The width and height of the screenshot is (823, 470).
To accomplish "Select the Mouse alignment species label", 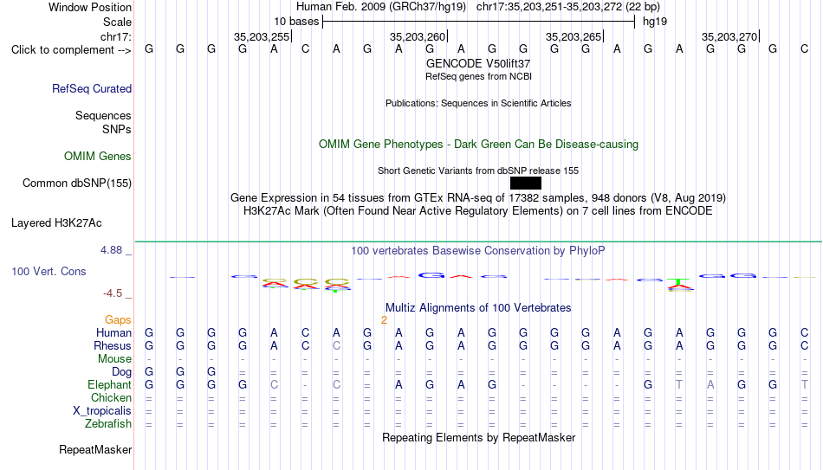I will click(x=115, y=359).
